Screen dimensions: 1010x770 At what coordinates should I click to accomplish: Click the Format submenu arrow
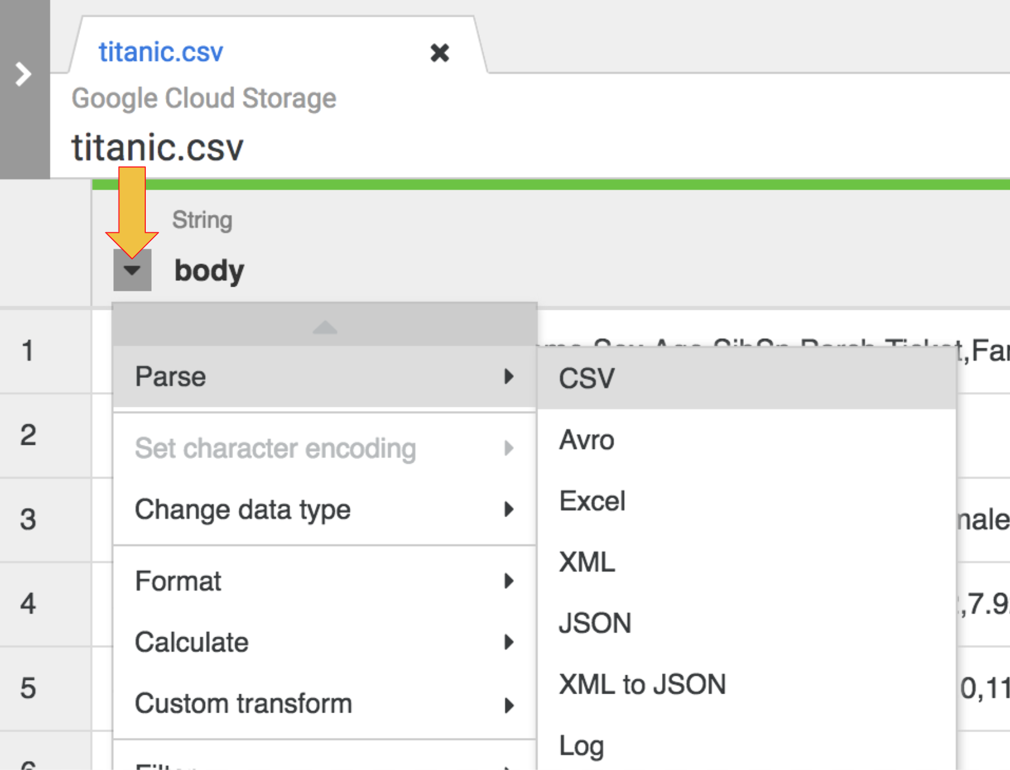510,582
